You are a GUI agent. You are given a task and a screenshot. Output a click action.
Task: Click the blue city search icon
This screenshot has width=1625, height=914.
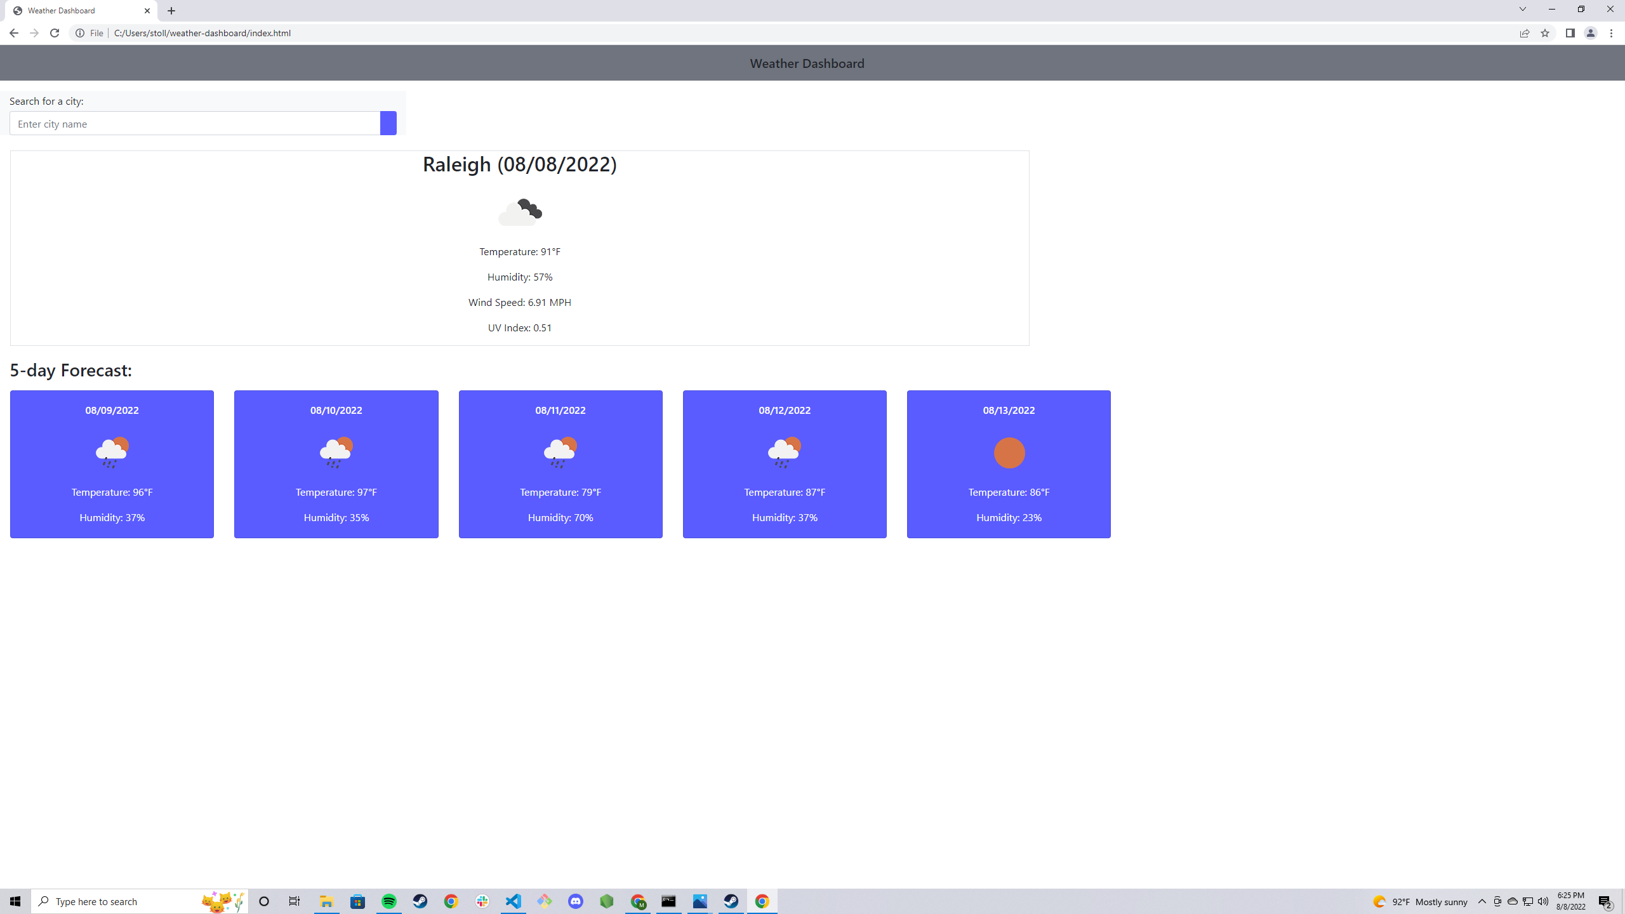pos(387,123)
